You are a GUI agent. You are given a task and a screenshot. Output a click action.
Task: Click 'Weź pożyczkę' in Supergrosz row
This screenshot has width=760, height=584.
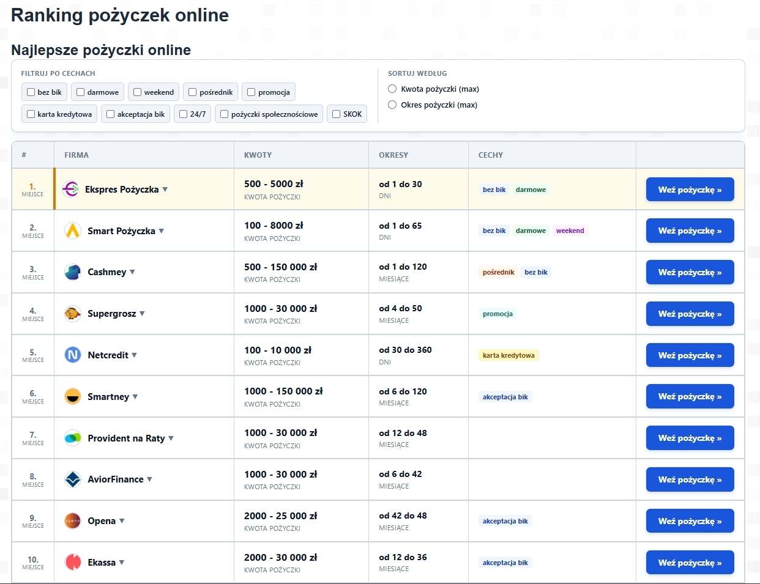(690, 314)
